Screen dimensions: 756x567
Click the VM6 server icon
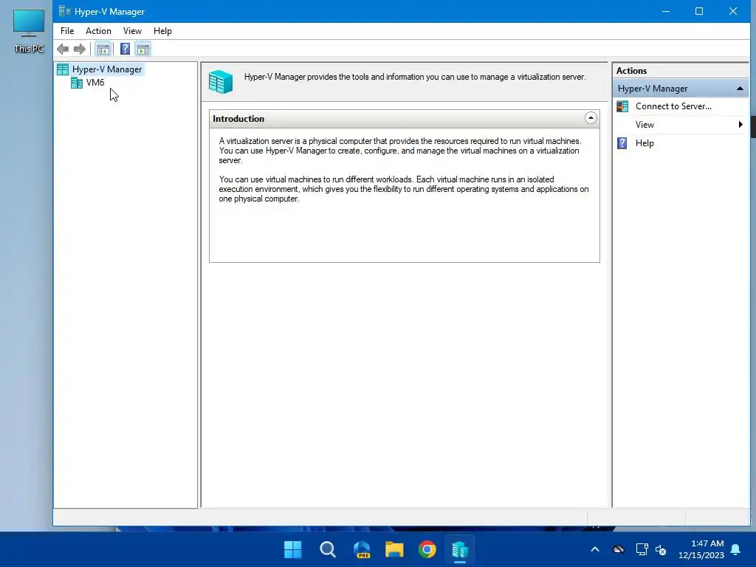77,83
